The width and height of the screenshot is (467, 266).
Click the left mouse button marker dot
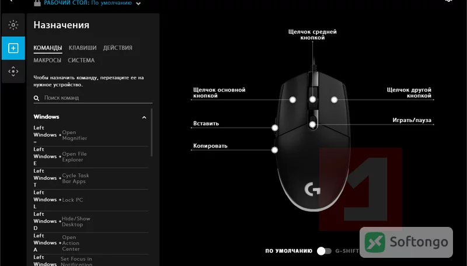pos(293,100)
